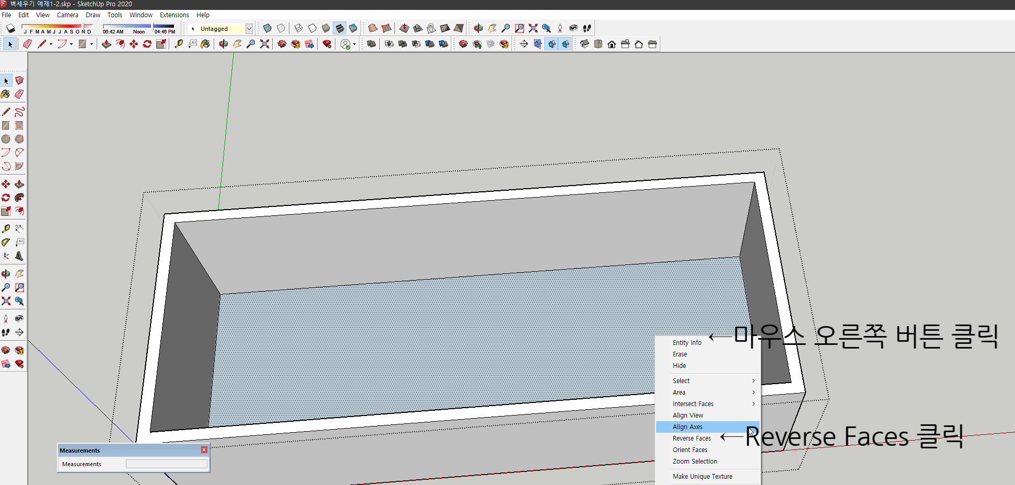
Task: Expand the Arc tool dropdown arrow
Action: [x=71, y=44]
